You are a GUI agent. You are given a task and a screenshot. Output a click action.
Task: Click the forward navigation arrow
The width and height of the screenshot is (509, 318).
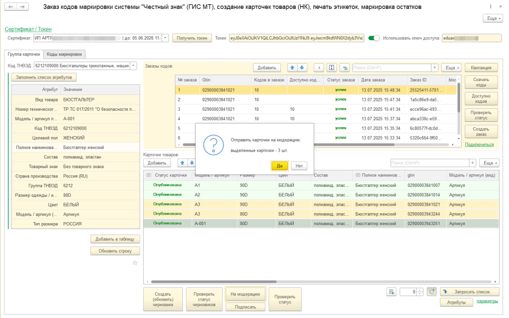click(x=23, y=7)
